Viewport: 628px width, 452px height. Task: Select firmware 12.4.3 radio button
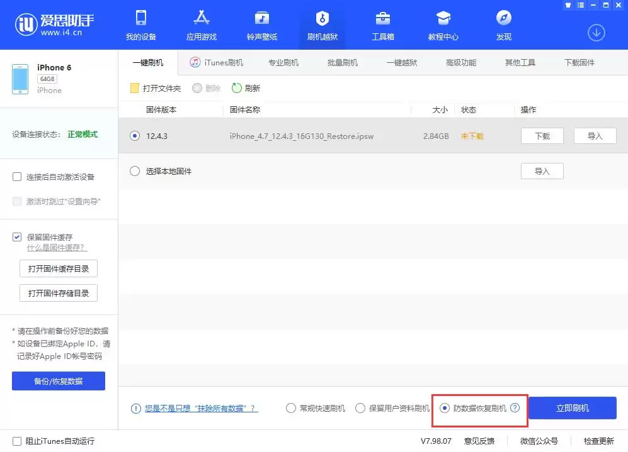click(x=135, y=136)
